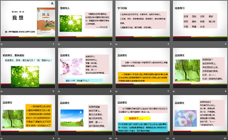Select slide 12 thumbnail with dandelion image

[x=200, y=115]
